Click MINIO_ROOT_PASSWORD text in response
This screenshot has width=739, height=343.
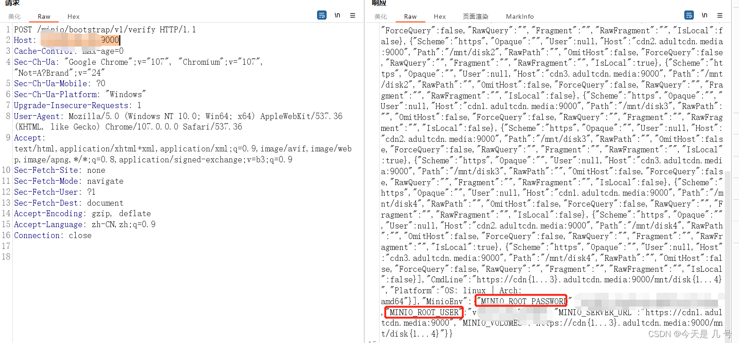coord(523,301)
